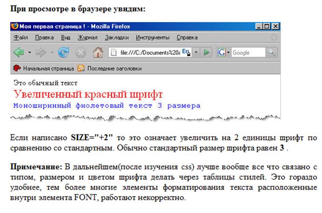
Task: Click the heading 'При просмотре в браузере увидим:'
Action: (x=78, y=9)
